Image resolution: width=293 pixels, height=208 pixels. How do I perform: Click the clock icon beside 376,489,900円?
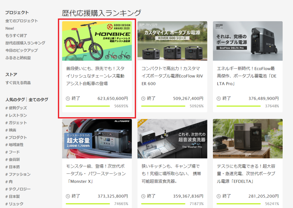(x=219, y=99)
